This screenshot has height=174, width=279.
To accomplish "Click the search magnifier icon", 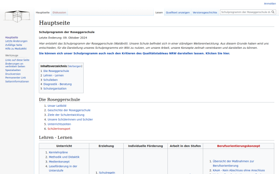I will tap(273, 12).
